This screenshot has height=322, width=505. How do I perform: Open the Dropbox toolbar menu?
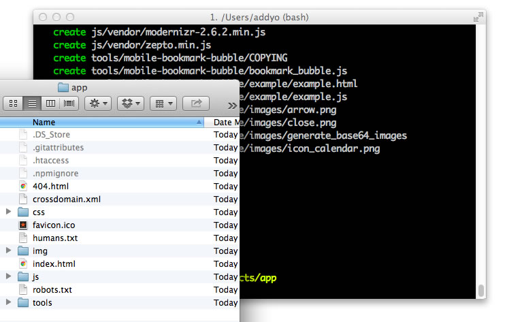click(x=130, y=103)
